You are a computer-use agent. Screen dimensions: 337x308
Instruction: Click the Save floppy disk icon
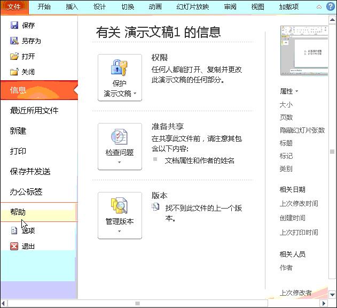[x=14, y=25]
